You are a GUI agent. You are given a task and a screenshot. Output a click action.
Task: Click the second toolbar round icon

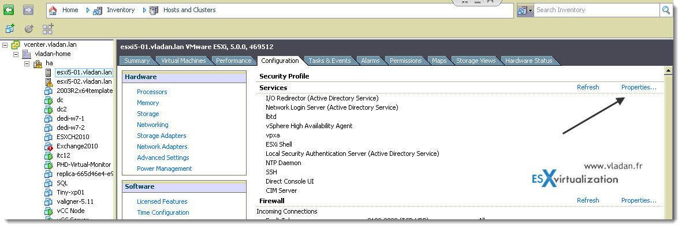[29, 29]
